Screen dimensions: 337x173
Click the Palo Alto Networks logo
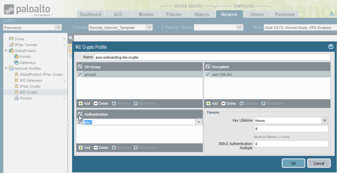tap(27, 10)
